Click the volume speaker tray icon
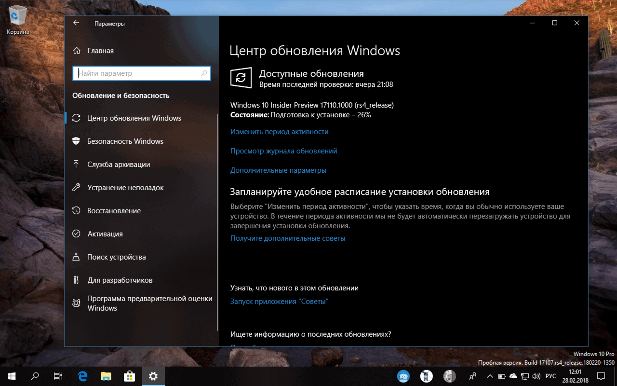The image size is (617, 386). 537,376
